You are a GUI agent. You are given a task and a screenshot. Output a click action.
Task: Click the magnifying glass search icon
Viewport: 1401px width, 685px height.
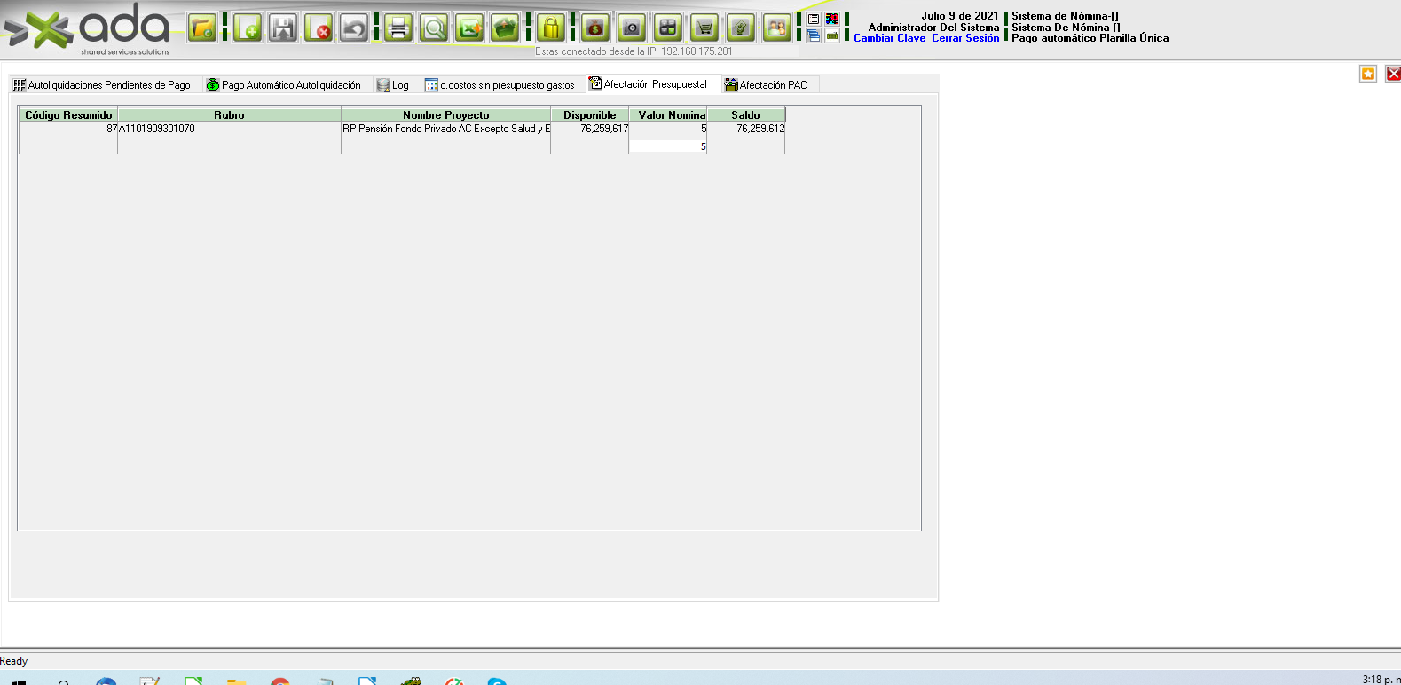(434, 28)
